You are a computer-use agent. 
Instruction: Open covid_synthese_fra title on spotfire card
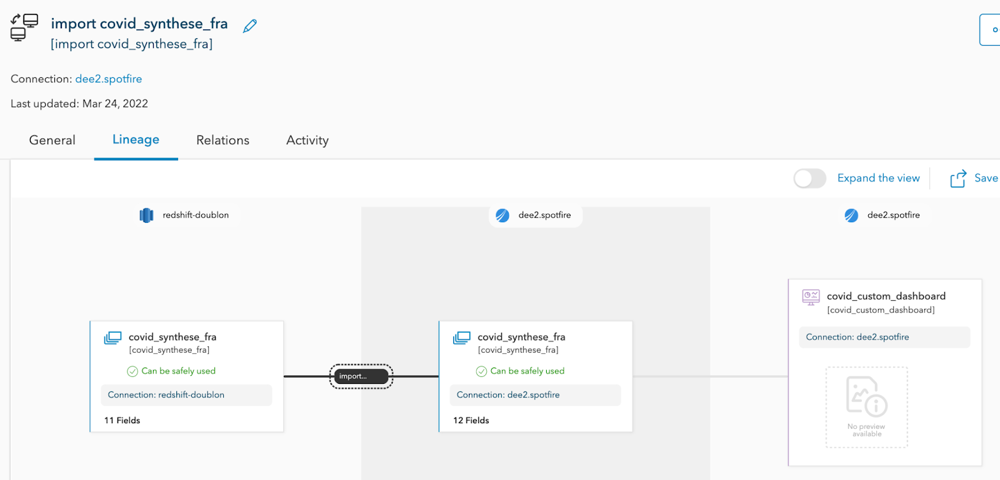point(521,337)
